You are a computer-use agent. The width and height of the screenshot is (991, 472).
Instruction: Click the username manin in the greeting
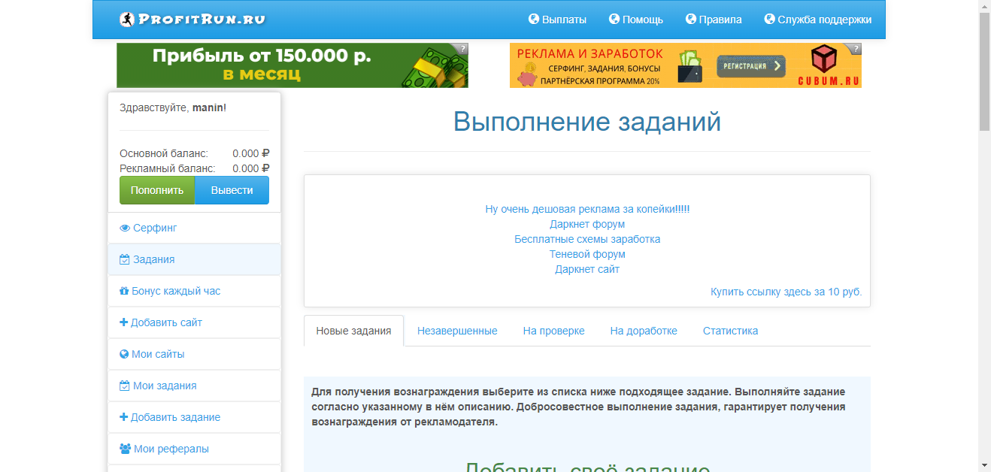208,107
